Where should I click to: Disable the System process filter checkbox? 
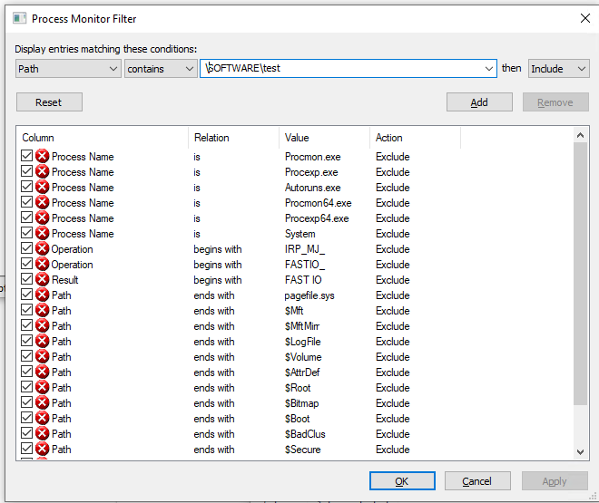26,233
